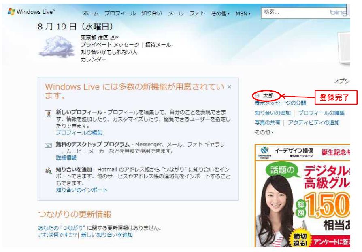Open 表示メッセージの公開 link
362x252 pixels.
[280, 103]
